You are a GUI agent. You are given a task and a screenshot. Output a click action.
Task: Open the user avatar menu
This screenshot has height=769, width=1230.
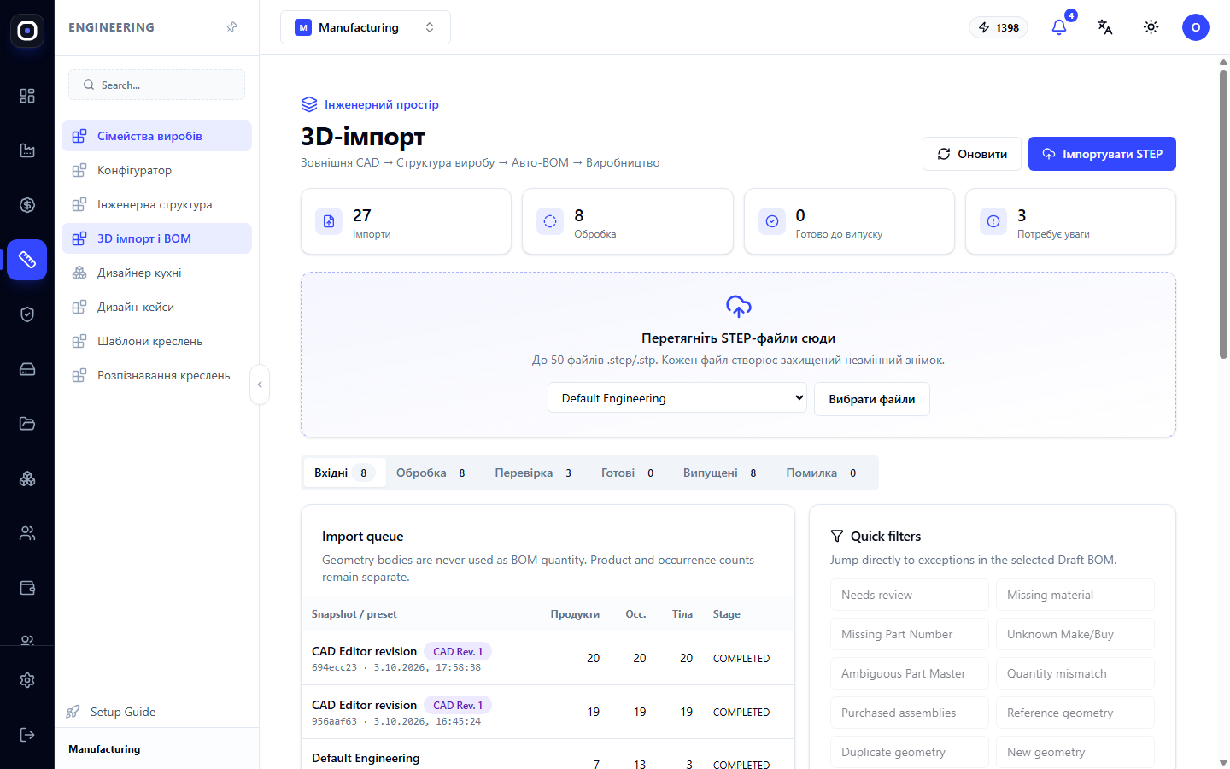1196,27
